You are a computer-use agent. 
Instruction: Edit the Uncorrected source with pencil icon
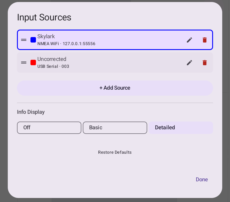(189, 63)
